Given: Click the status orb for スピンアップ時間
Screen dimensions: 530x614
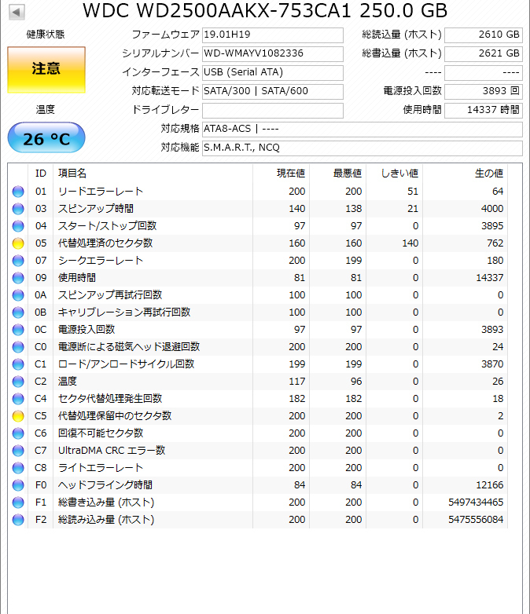Looking at the screenshot, I should (x=18, y=209).
